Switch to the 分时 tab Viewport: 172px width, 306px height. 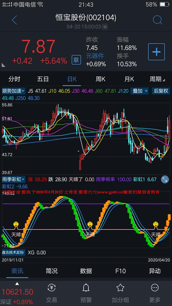point(14,79)
